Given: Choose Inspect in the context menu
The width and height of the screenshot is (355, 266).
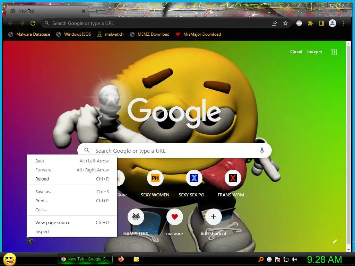Looking at the screenshot, I should [72, 232].
